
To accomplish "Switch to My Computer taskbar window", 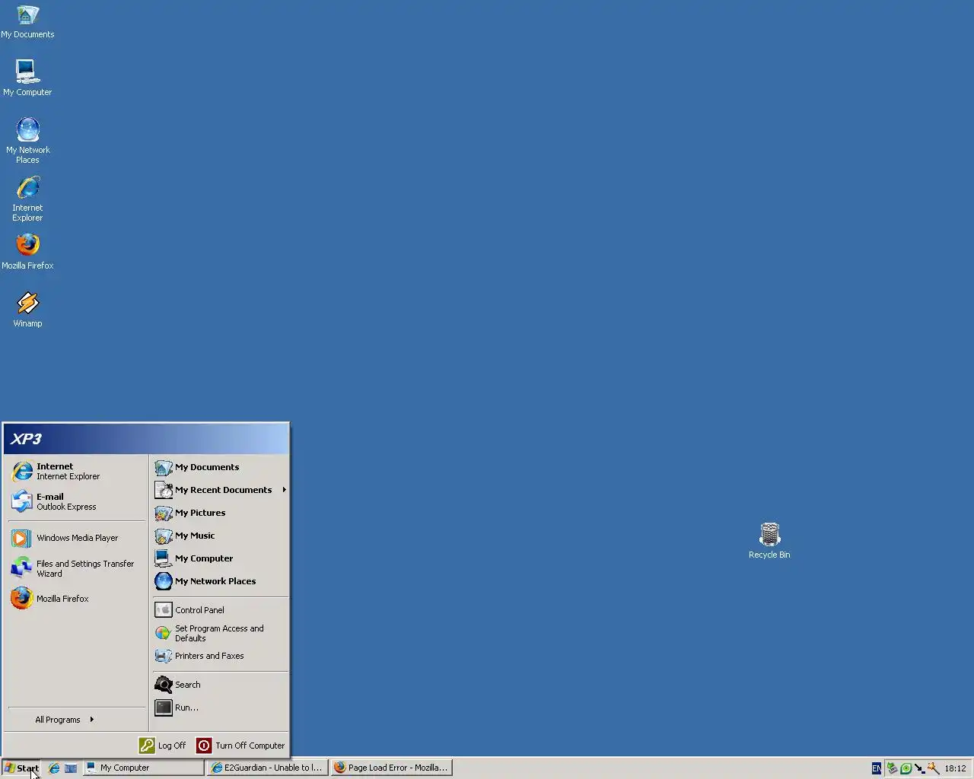I will (144, 768).
